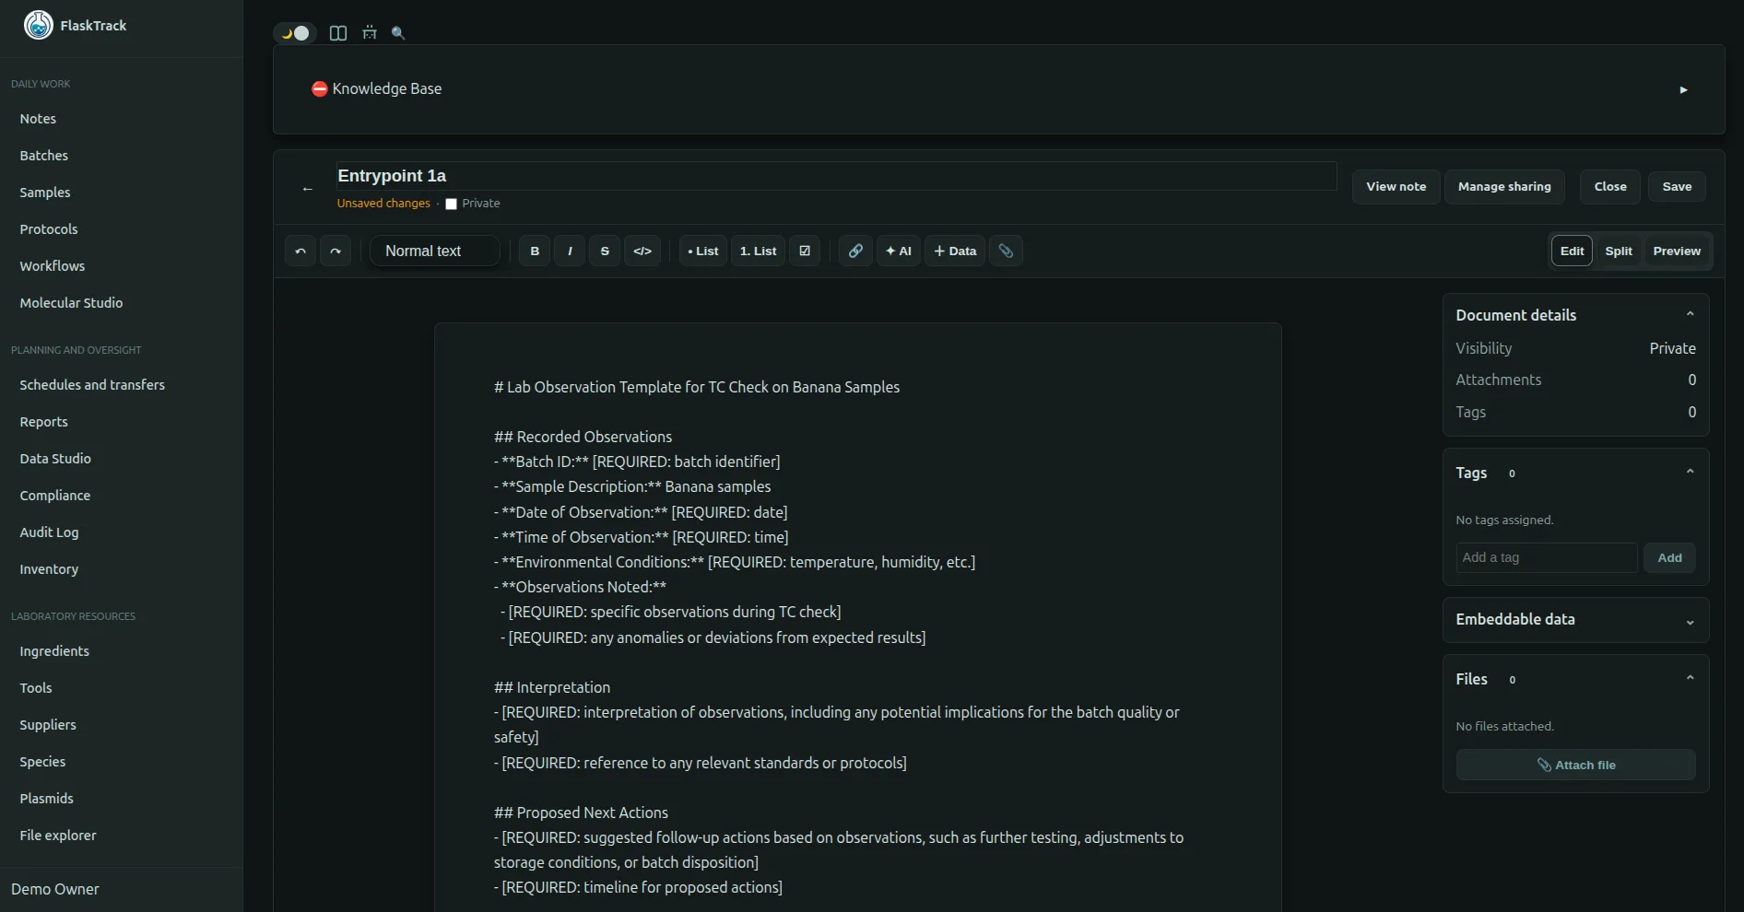
Task: Insert a checklist item
Action: click(x=805, y=251)
